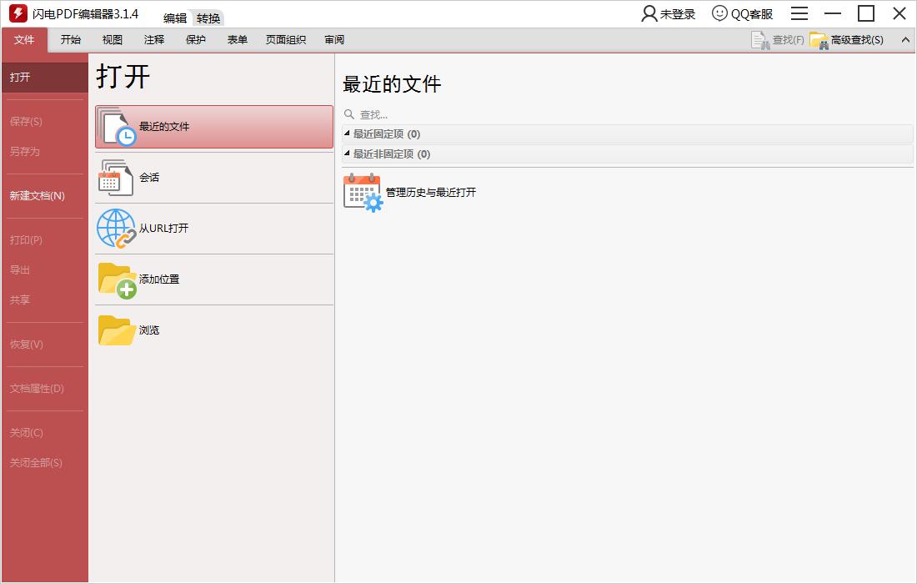Switch to the 转换 tab
The height and width of the screenshot is (584, 917).
click(207, 18)
